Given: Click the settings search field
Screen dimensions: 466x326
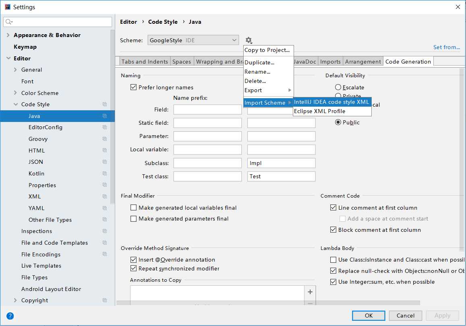Looking at the screenshot, I should [58, 22].
